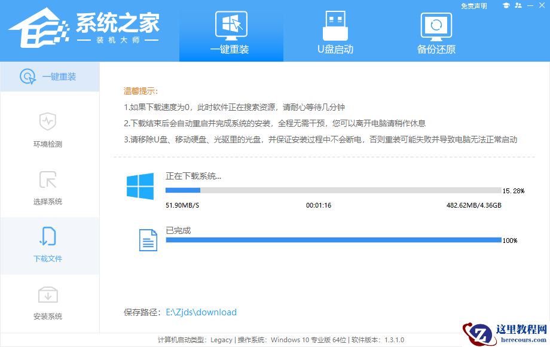
Task: Switch to the 备份还原 tab
Action: pyautogui.click(x=436, y=33)
